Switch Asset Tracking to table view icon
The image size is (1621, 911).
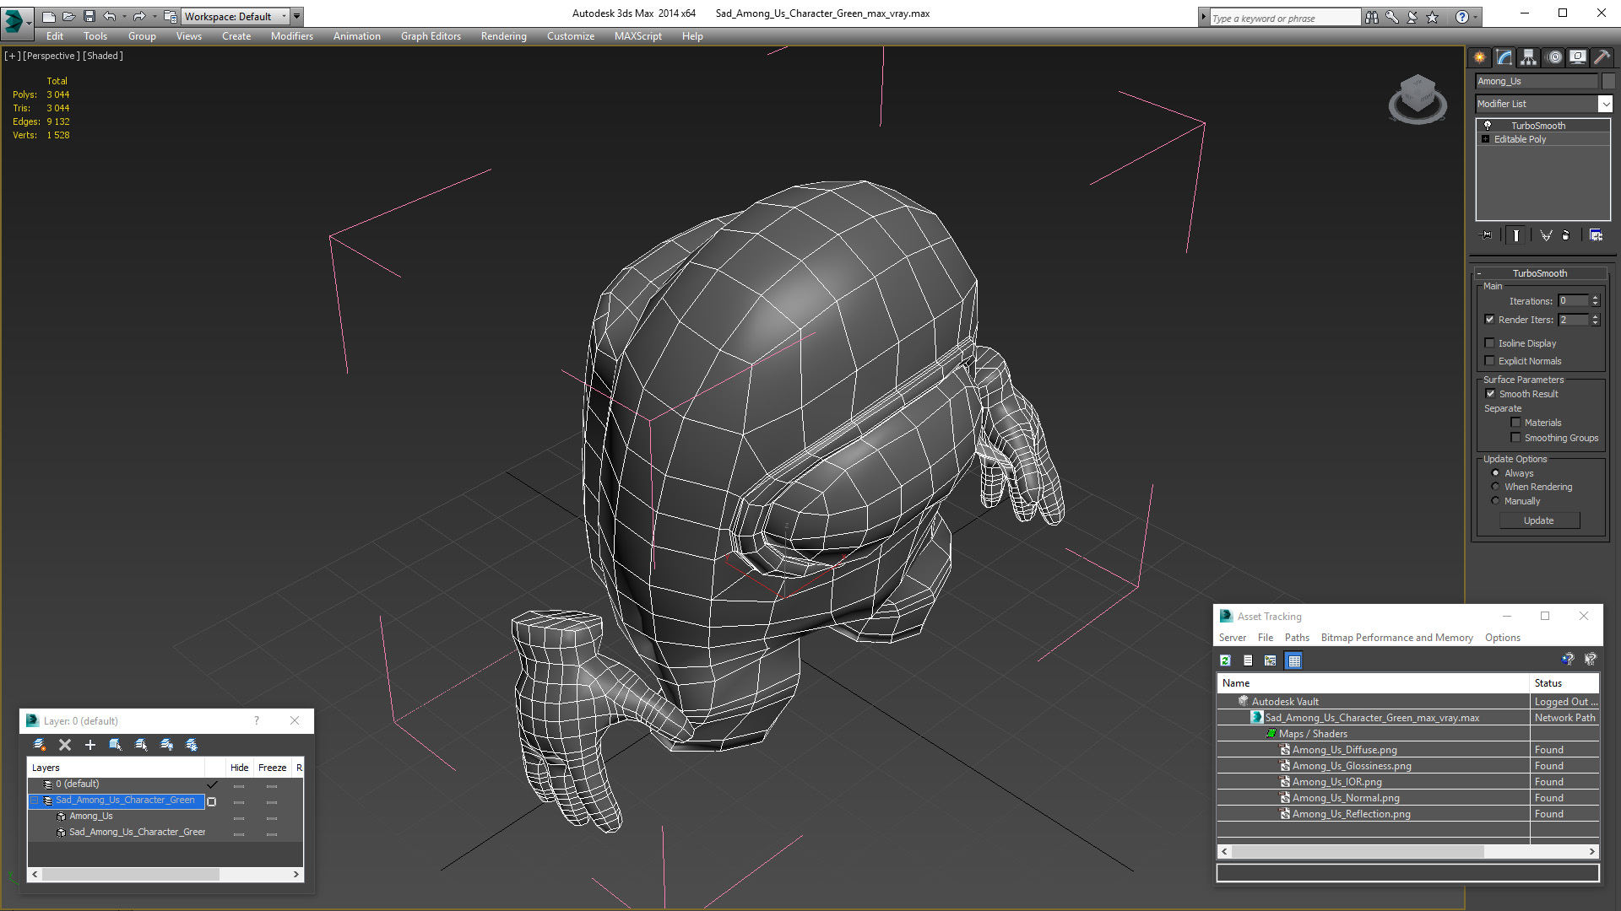point(1293,660)
